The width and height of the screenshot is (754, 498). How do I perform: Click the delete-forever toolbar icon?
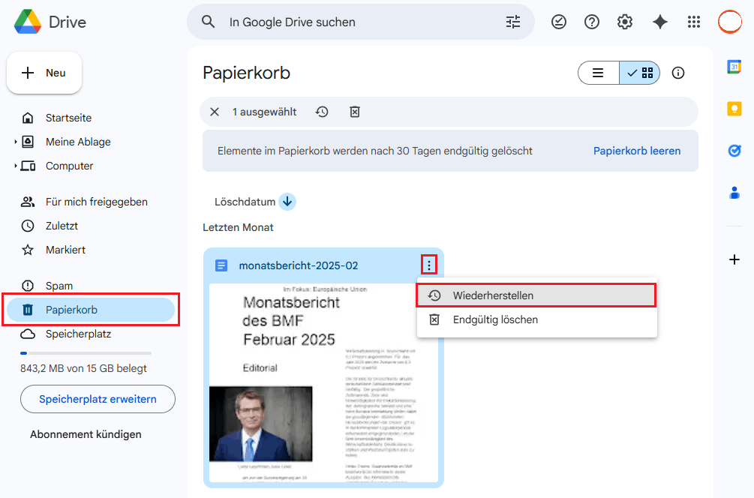pyautogui.click(x=354, y=111)
